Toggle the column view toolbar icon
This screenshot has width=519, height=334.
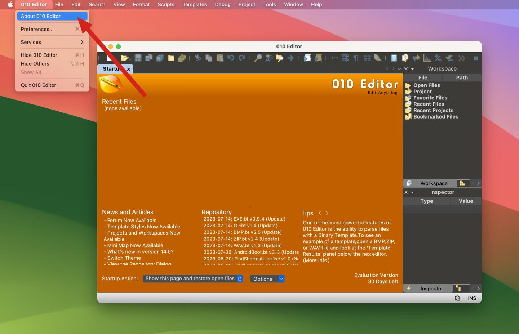367,58
